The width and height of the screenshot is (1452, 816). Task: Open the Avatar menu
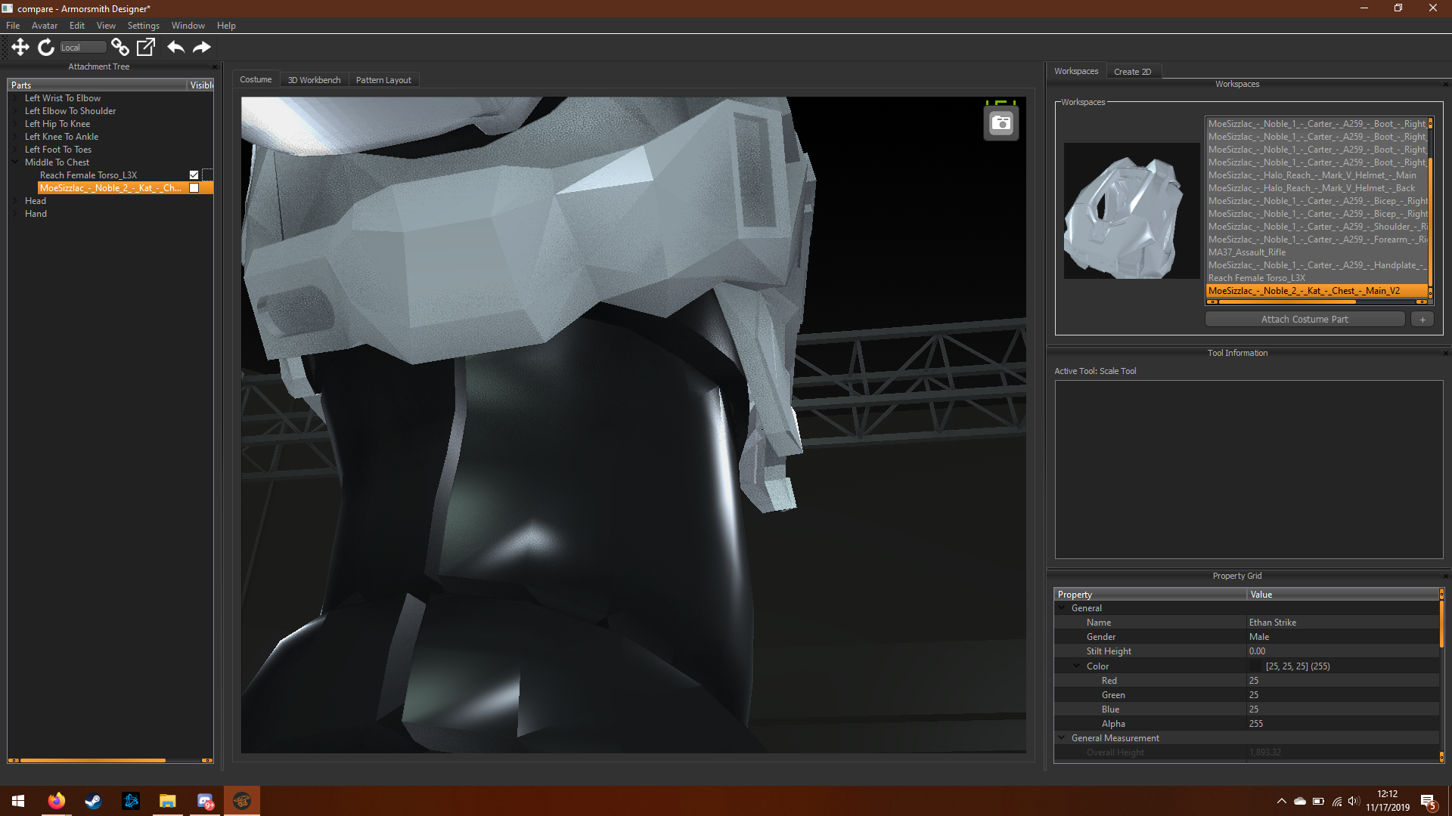tap(45, 25)
